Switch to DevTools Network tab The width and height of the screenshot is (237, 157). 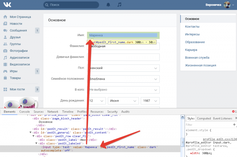[x=53, y=112]
